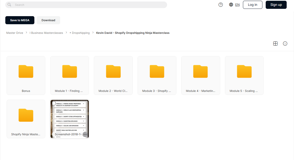Screen dimensions: 294x160
Task: Open Module 4 - Marketin... folder icon
Action: pyautogui.click(x=200, y=71)
